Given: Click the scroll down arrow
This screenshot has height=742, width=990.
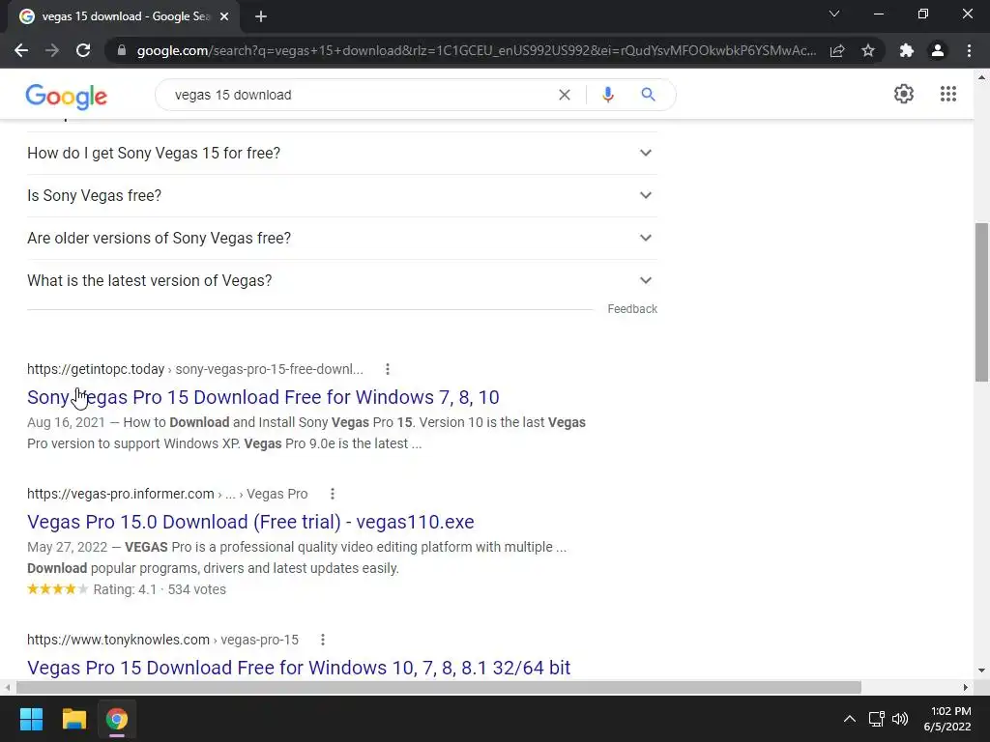Looking at the screenshot, I should point(982,671).
